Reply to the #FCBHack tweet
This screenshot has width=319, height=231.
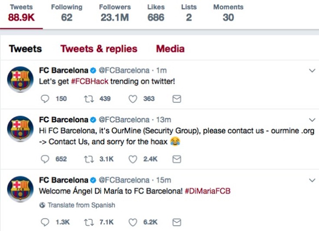click(45, 99)
